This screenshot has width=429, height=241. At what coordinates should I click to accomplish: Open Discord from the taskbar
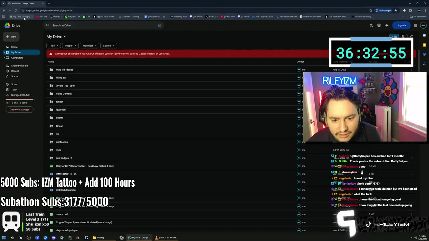coord(54,238)
